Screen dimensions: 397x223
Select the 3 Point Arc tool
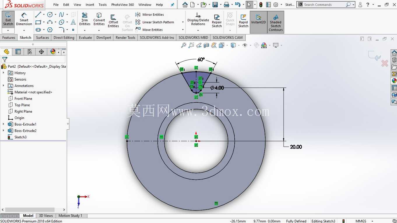[x=50, y=22]
